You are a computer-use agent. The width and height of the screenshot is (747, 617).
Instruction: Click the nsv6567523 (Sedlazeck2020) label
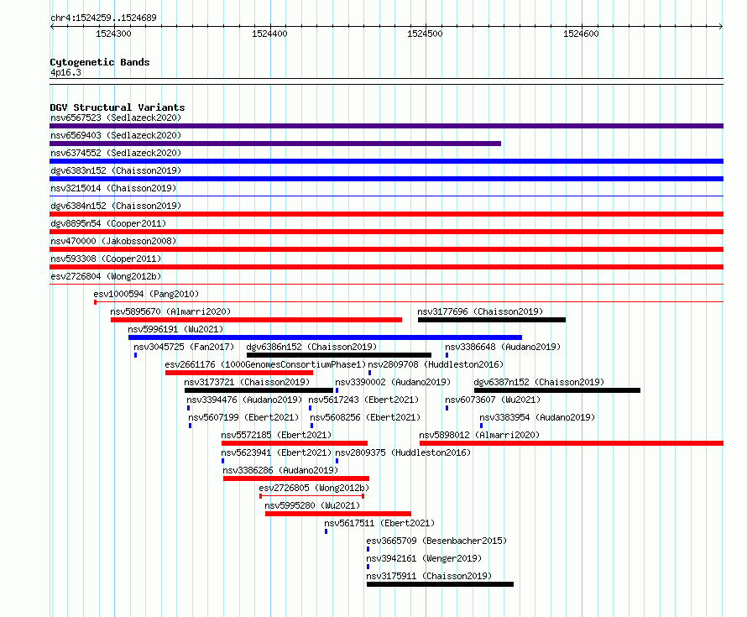pos(116,118)
